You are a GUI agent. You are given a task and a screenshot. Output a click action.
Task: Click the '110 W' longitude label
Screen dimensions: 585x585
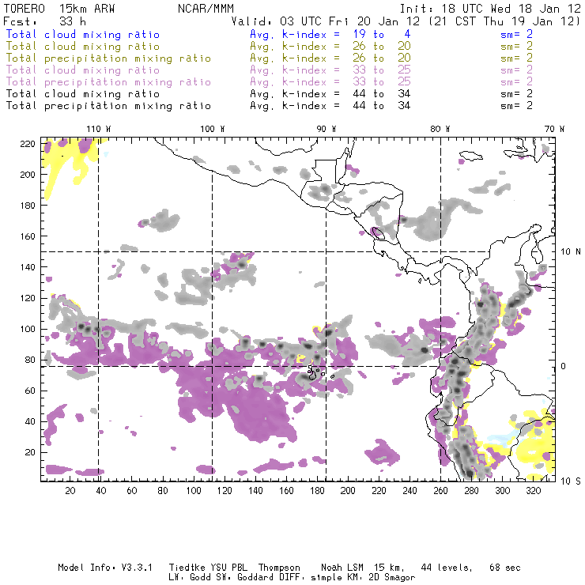pyautogui.click(x=99, y=129)
